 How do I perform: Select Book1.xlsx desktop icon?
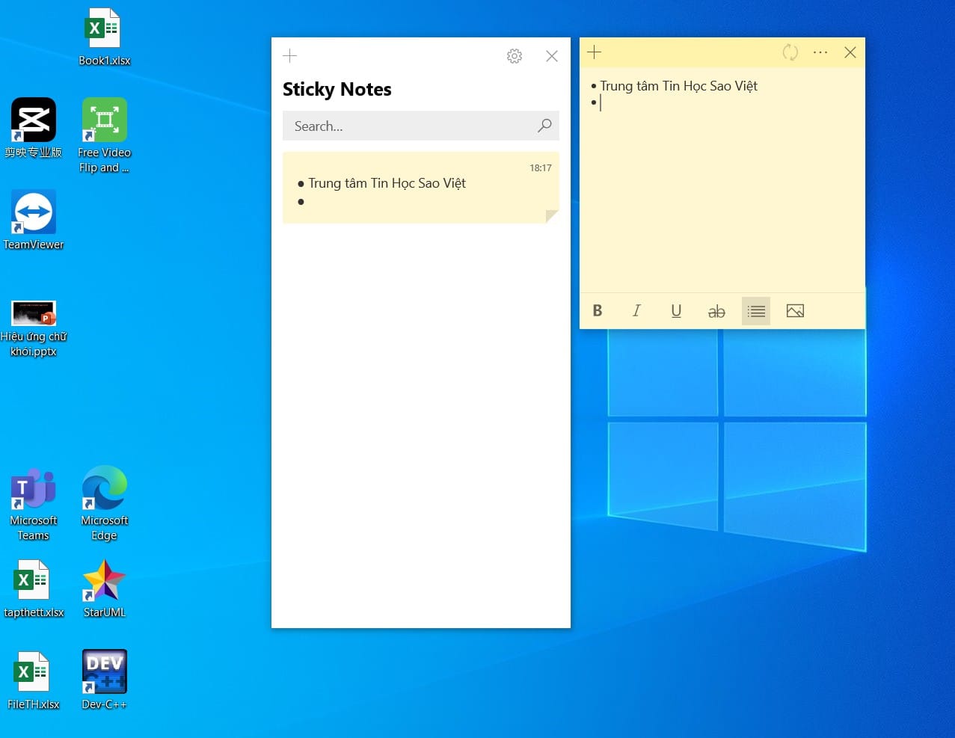(x=105, y=37)
